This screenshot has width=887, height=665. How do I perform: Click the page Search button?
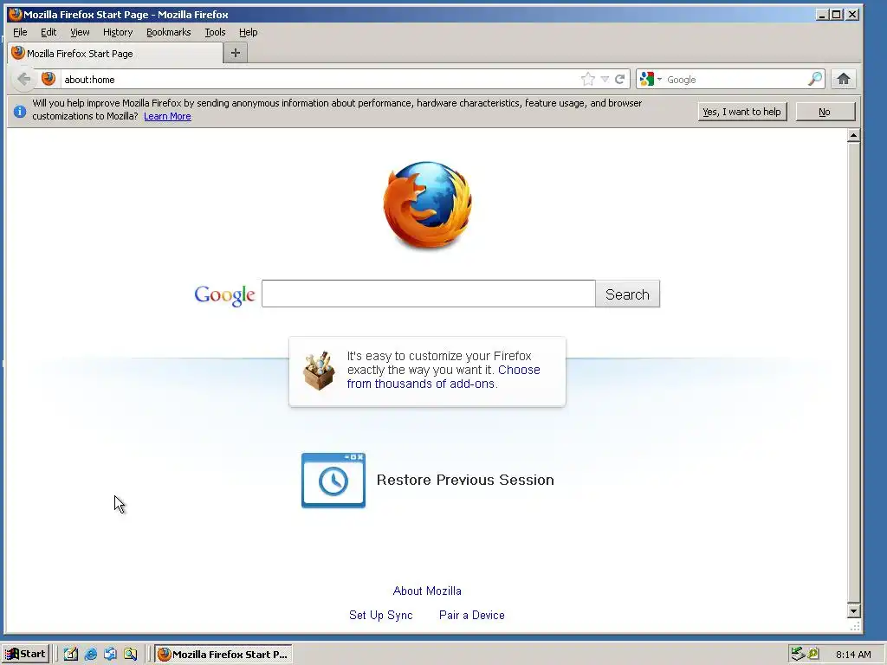coord(627,294)
